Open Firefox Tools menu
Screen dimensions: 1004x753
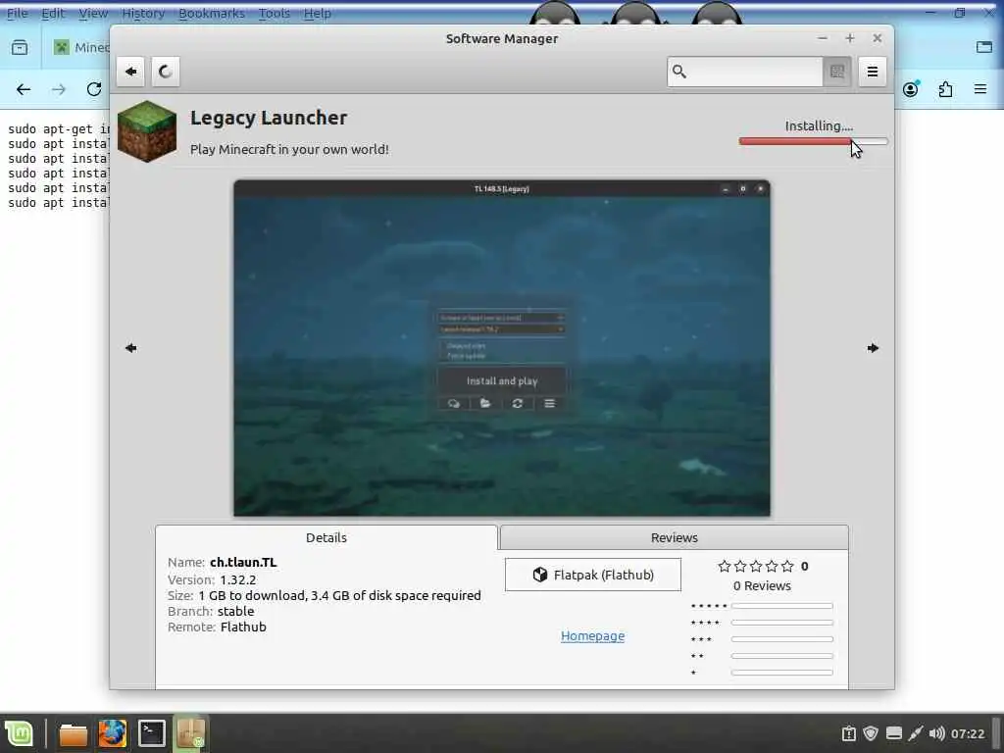tap(275, 13)
